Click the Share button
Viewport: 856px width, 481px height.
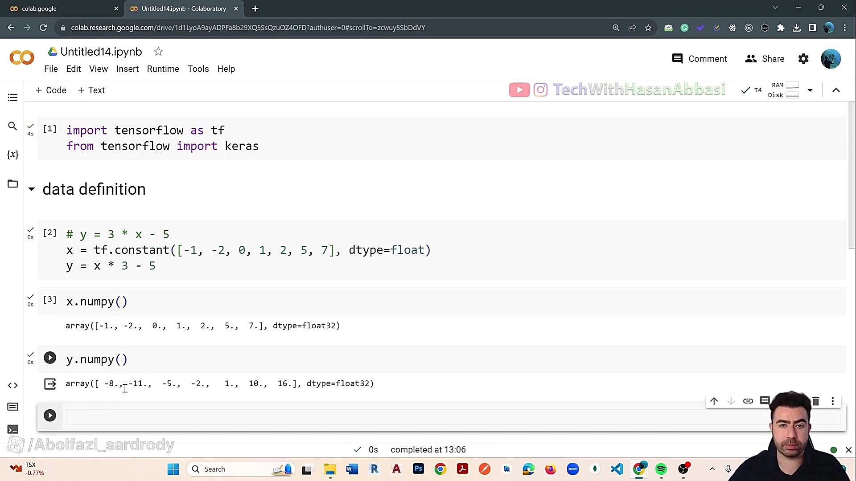pos(765,59)
